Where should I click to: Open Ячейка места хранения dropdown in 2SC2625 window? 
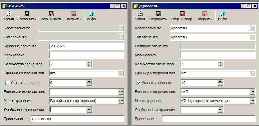coord(89,110)
